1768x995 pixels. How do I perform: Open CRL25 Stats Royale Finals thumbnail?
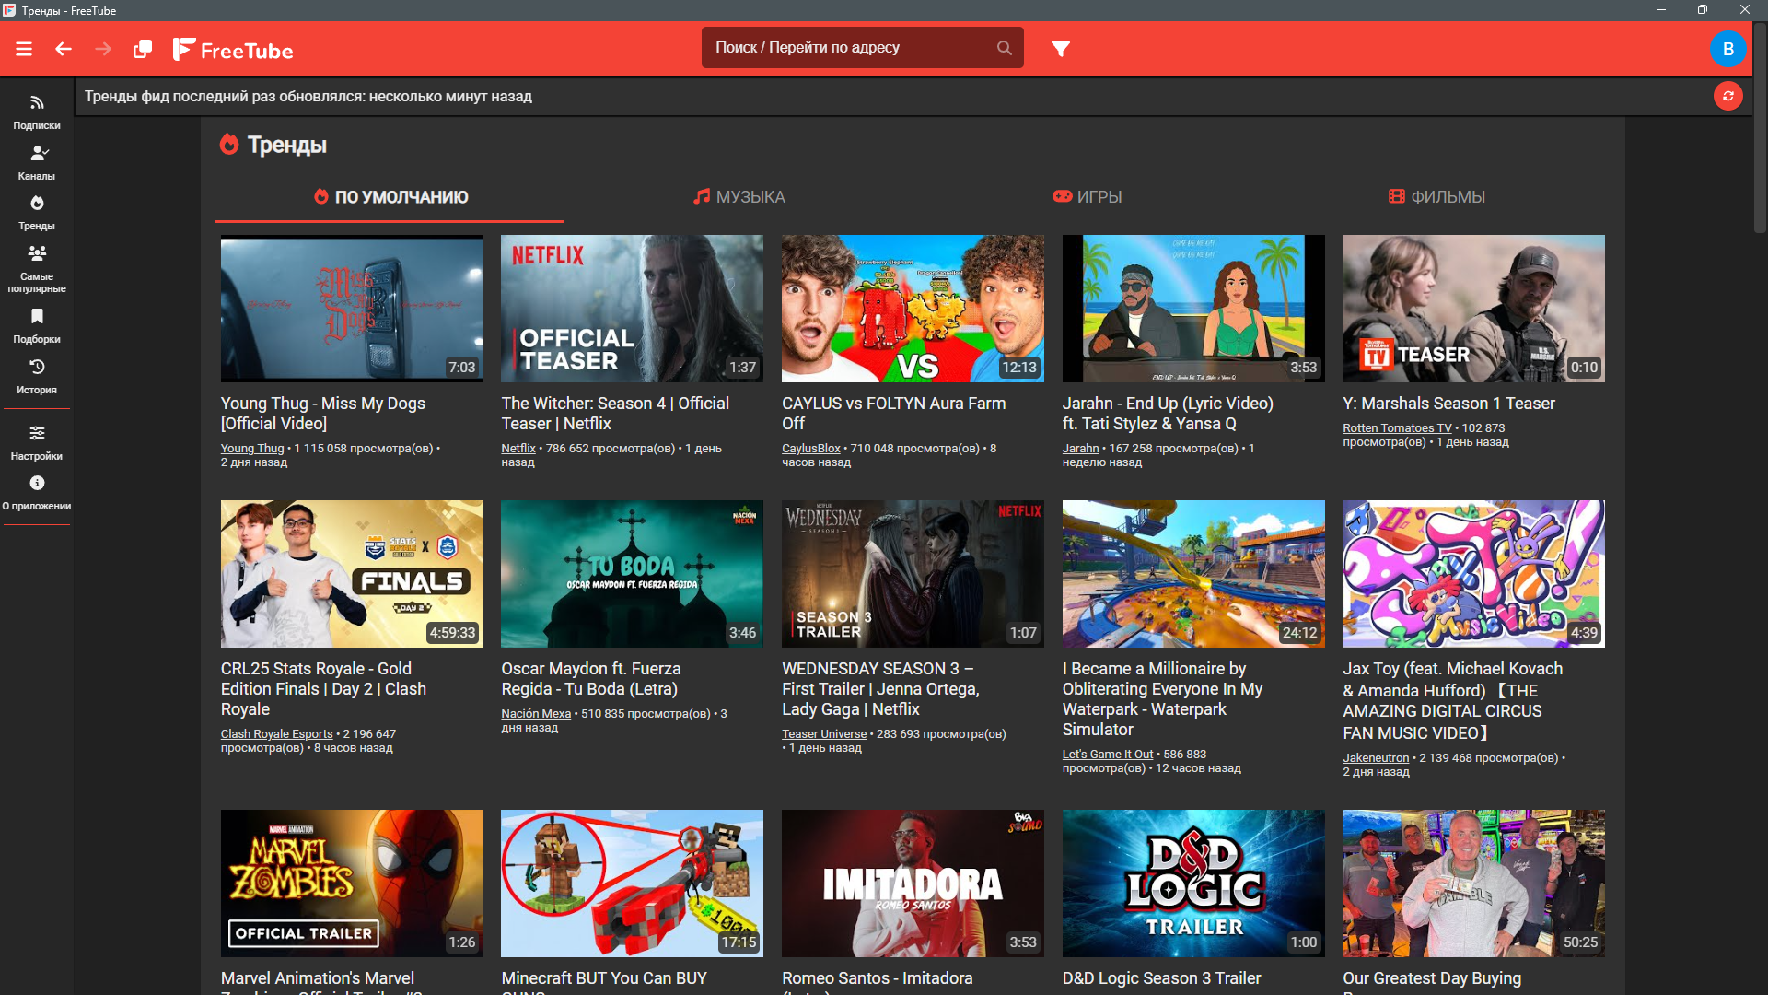point(352,574)
